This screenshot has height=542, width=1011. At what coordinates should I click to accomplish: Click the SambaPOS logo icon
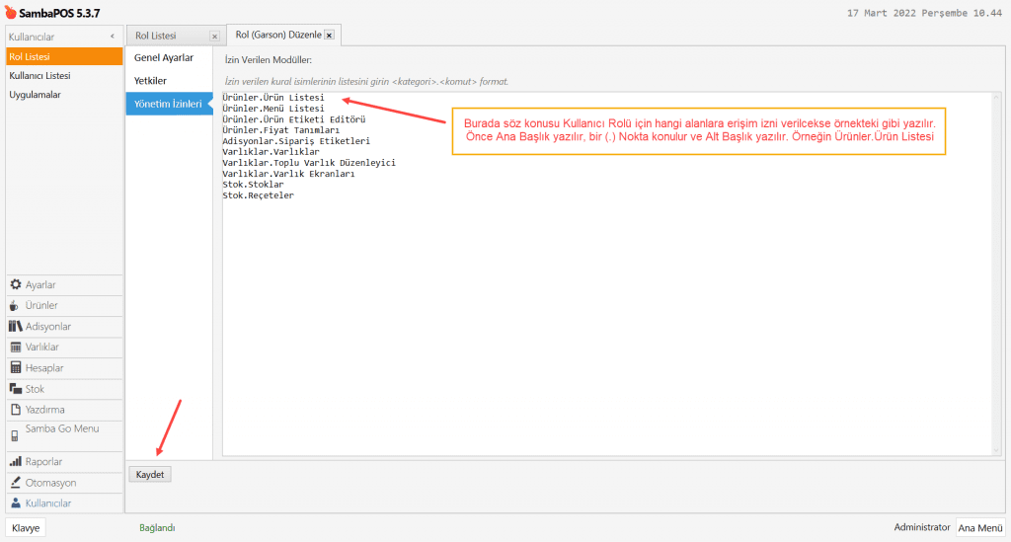10,12
